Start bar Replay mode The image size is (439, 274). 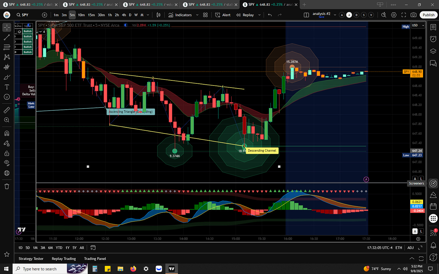click(245, 15)
